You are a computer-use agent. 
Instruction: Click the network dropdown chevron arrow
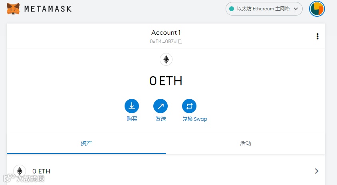pos(296,9)
